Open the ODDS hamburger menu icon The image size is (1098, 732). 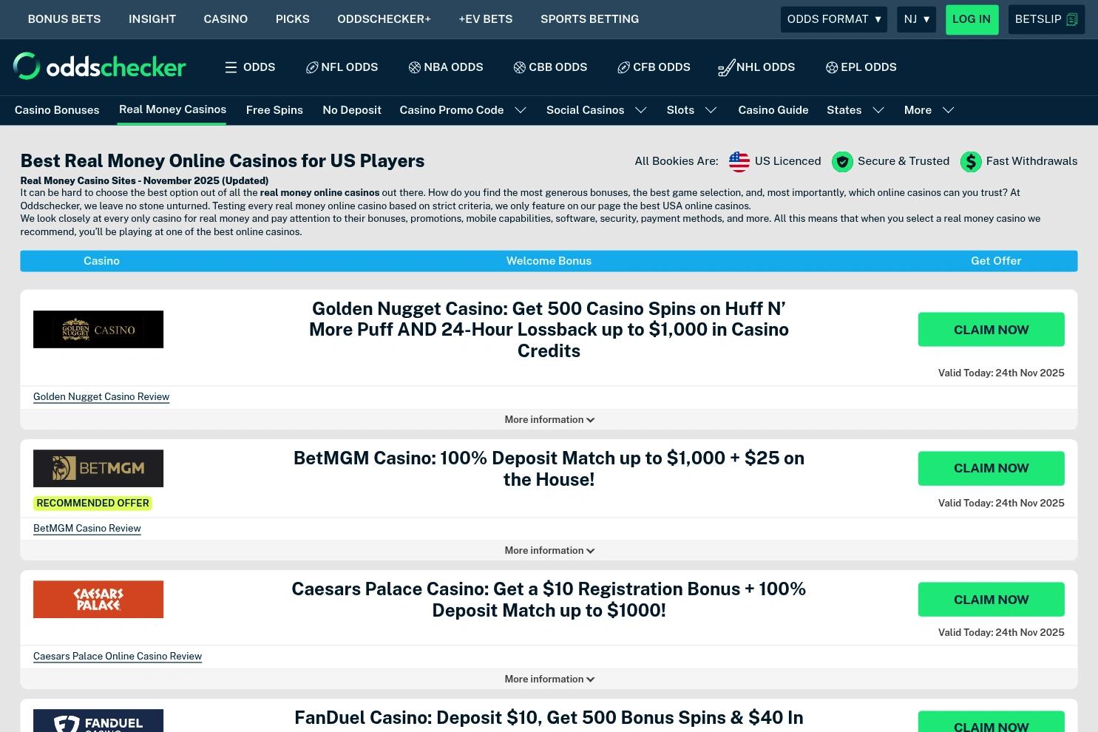pyautogui.click(x=231, y=67)
